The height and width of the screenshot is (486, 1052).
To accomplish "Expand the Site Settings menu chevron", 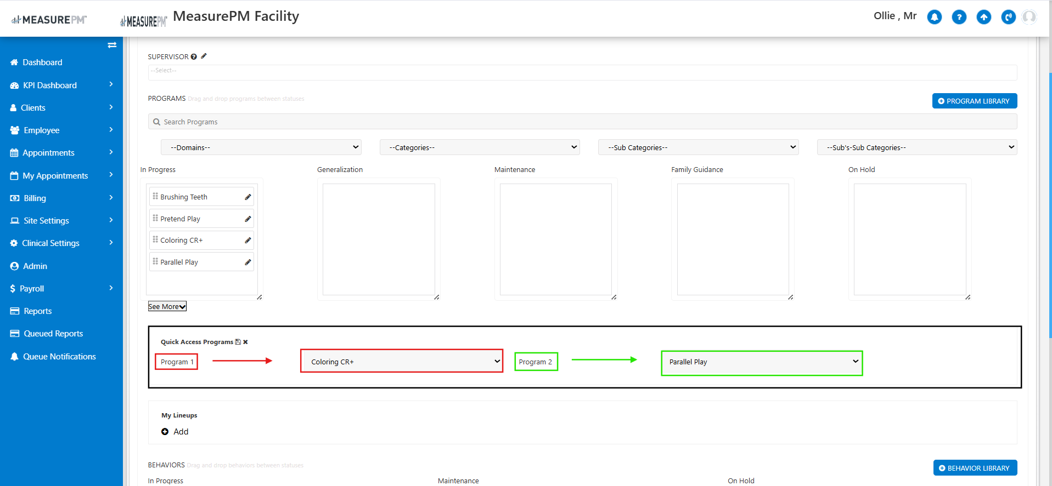I will tap(111, 220).
